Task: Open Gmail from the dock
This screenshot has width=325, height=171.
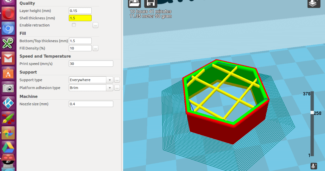Action: pos(8,58)
